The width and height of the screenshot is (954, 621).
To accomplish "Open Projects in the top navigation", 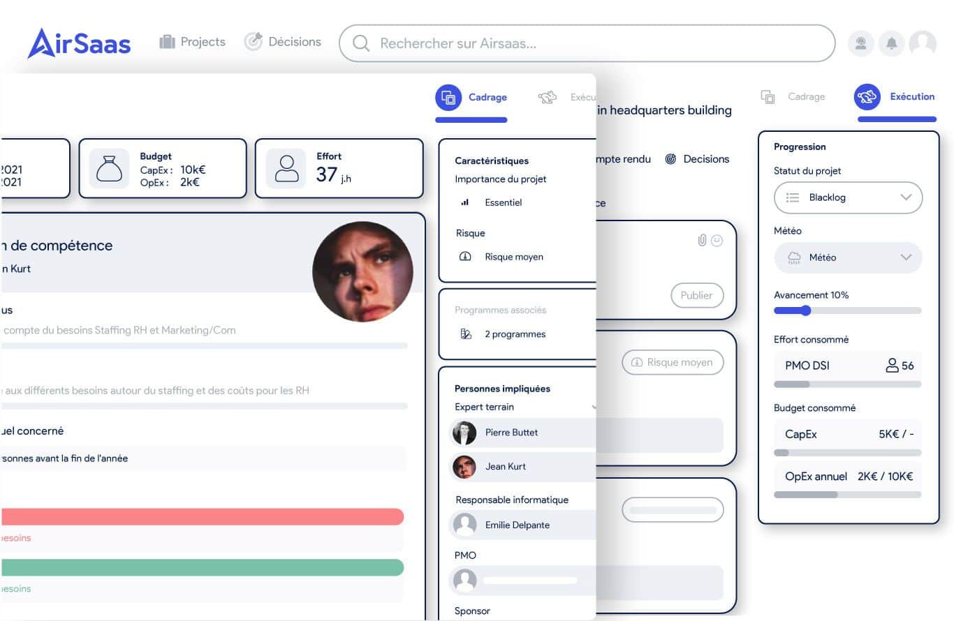I will point(192,42).
